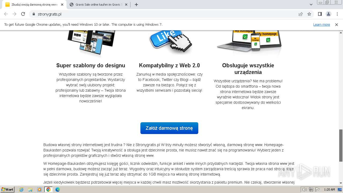Open the Windows Start menu
This screenshot has width=343, height=193.
(7, 190)
